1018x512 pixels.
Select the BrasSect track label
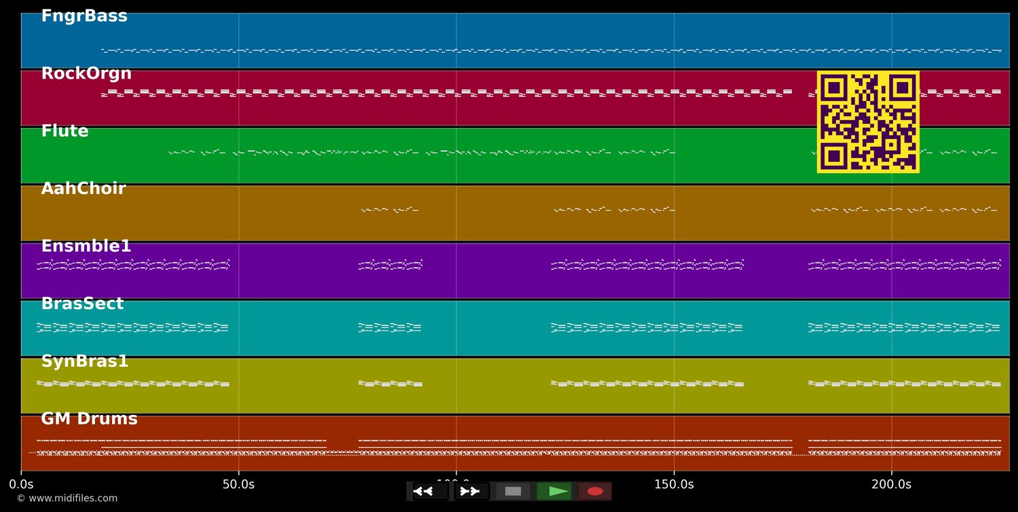click(82, 304)
